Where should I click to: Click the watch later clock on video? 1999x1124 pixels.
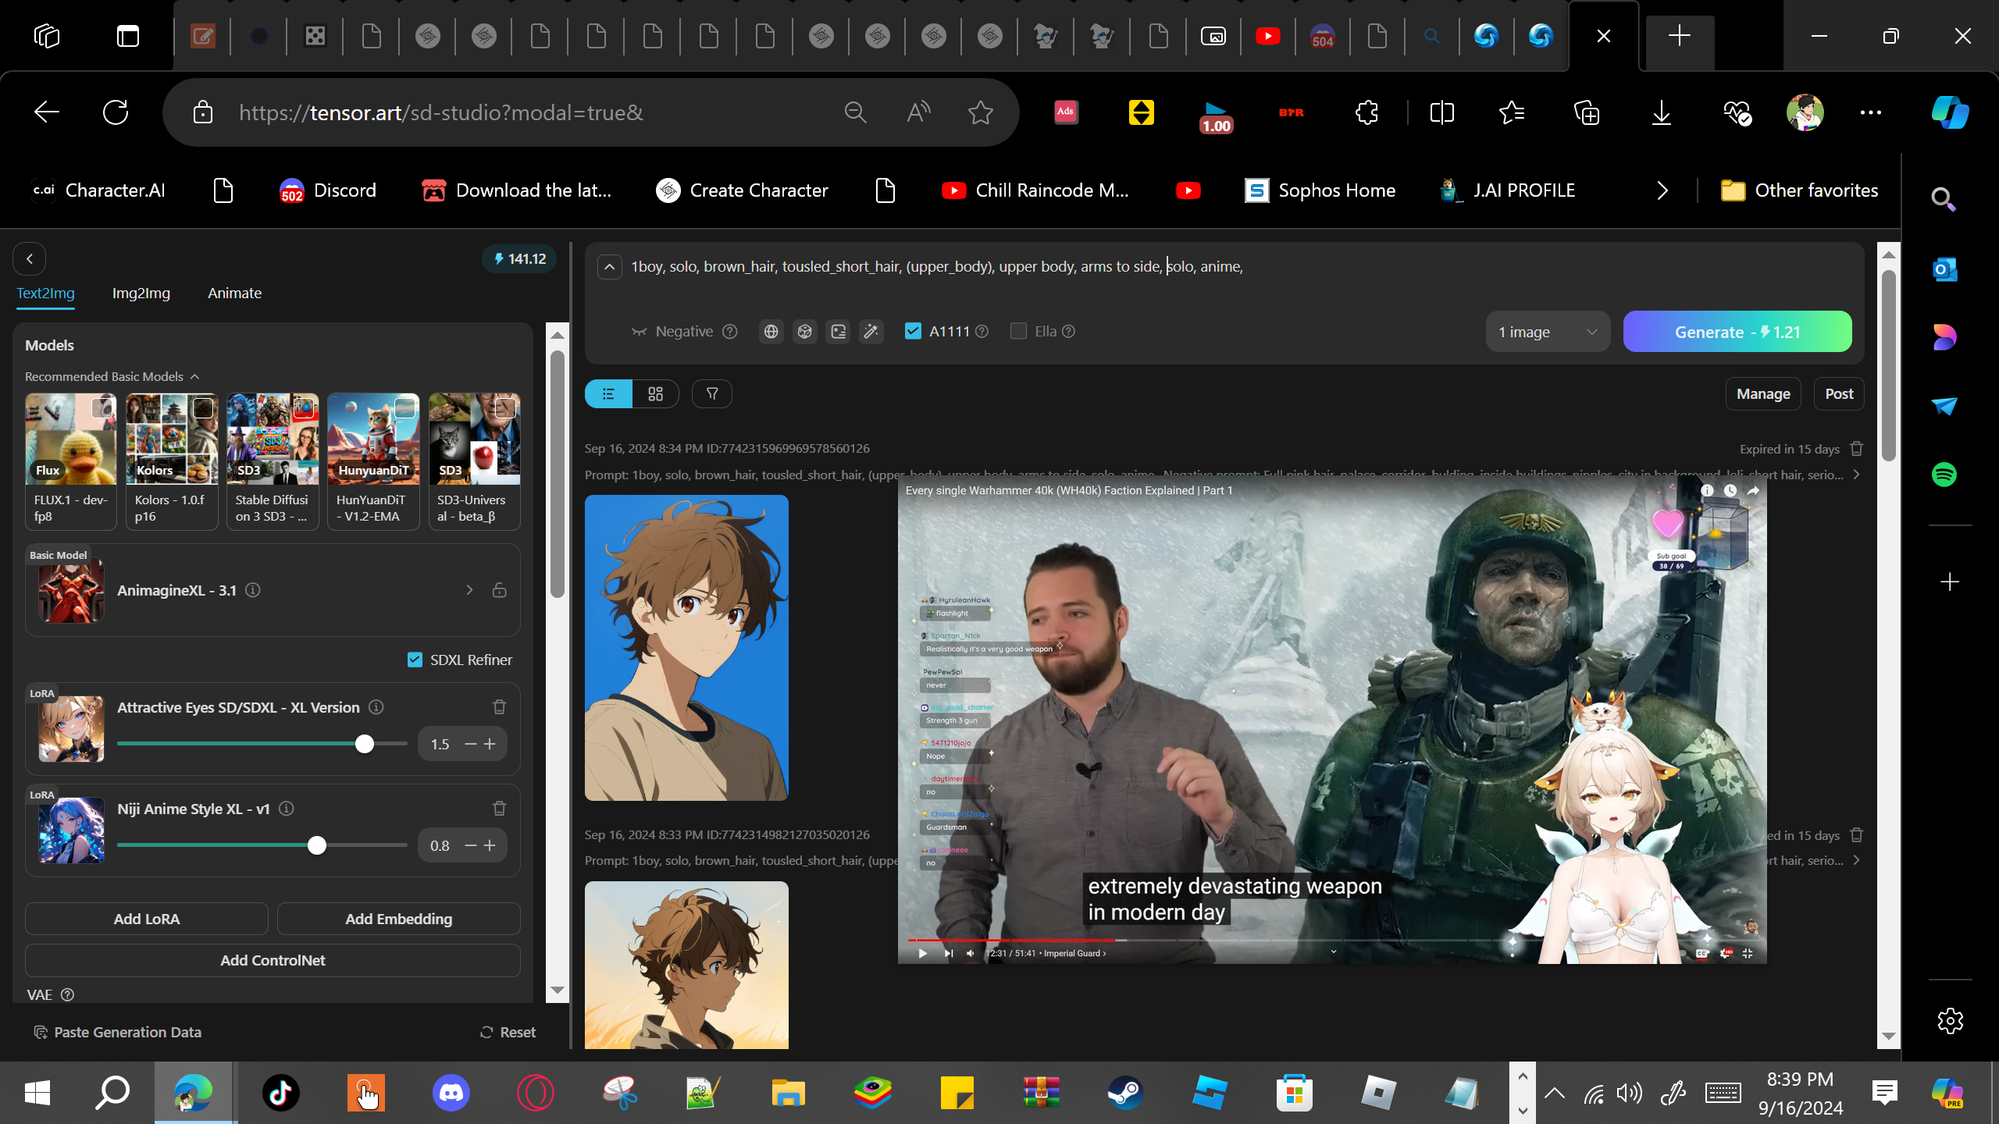point(1730,490)
